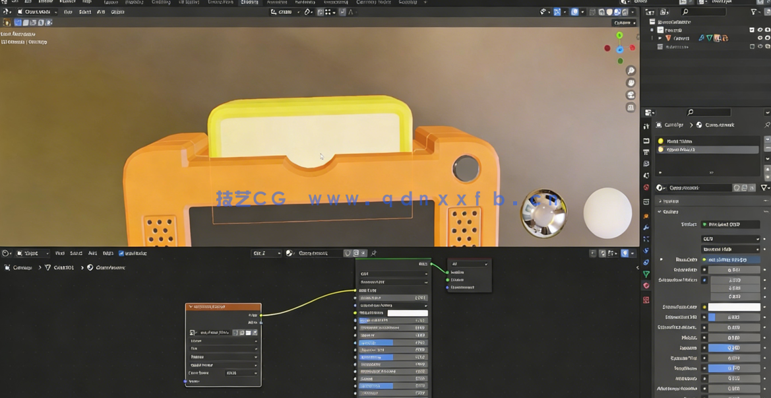Switch to the Shading workspace tab

(249, 2)
